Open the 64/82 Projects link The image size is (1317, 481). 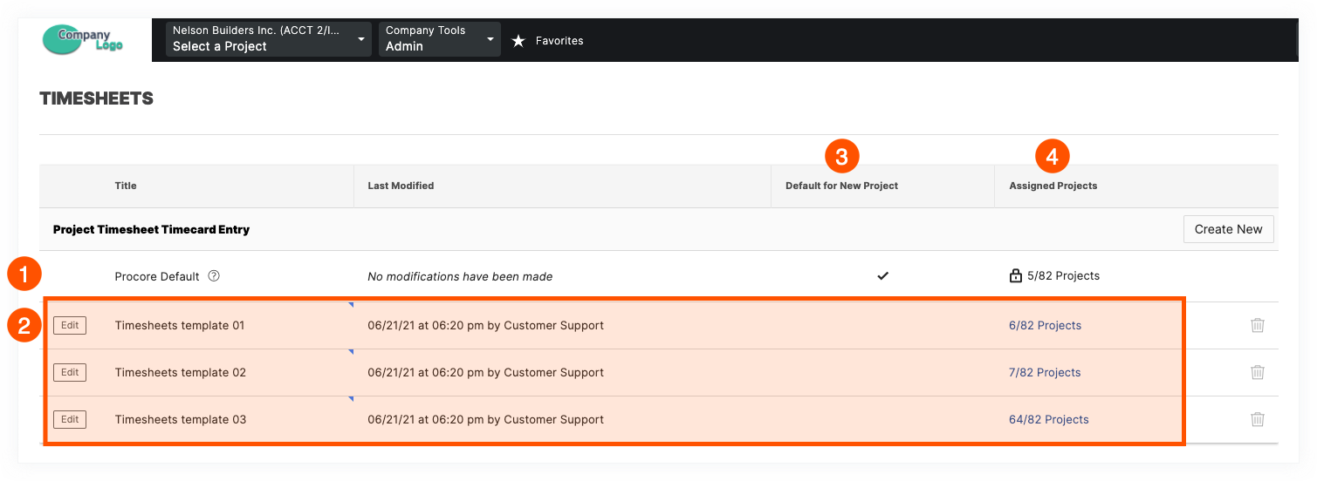(1048, 419)
